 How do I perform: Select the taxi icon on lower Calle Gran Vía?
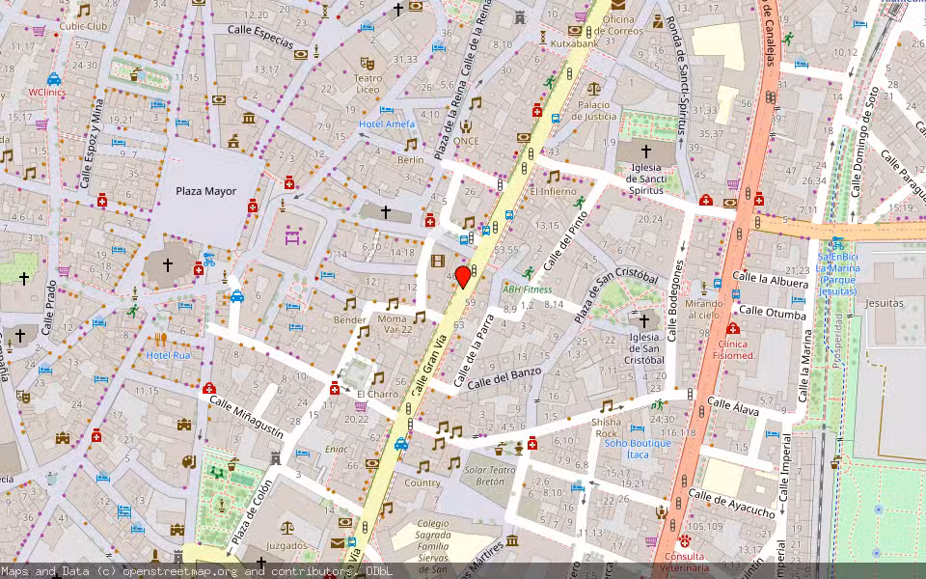point(401,444)
